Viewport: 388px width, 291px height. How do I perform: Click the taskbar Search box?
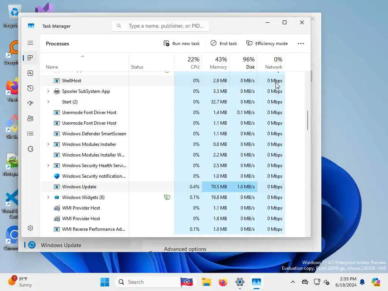point(156,282)
